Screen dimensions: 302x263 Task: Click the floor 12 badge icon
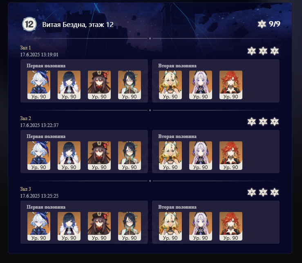(29, 24)
